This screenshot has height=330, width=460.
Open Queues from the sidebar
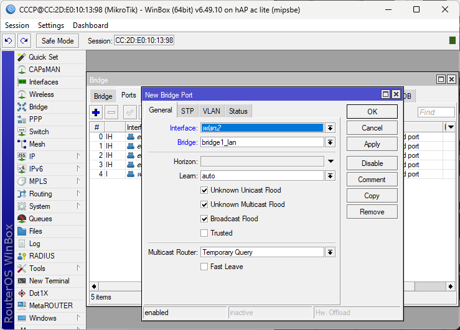[50, 219]
